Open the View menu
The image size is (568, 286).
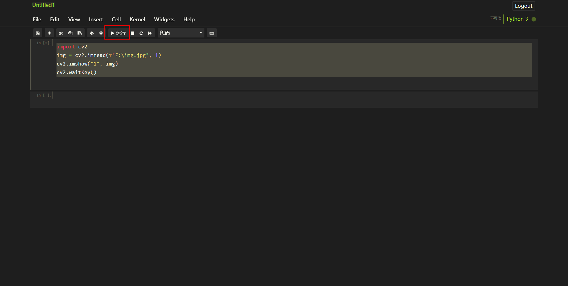74,19
